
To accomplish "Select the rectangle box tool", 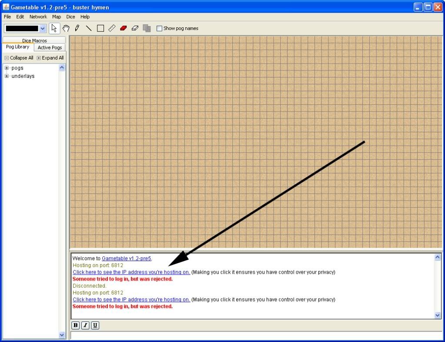I will (100, 28).
